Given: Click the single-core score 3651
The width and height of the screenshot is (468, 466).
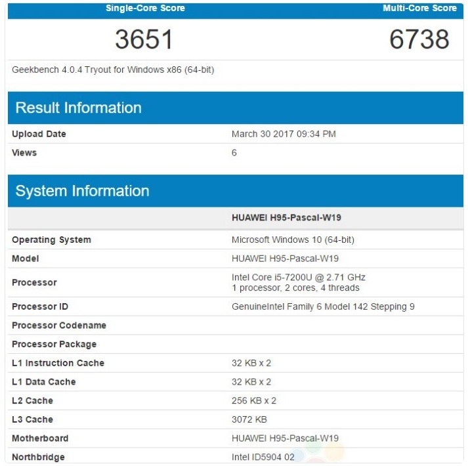Looking at the screenshot, I should [x=144, y=39].
